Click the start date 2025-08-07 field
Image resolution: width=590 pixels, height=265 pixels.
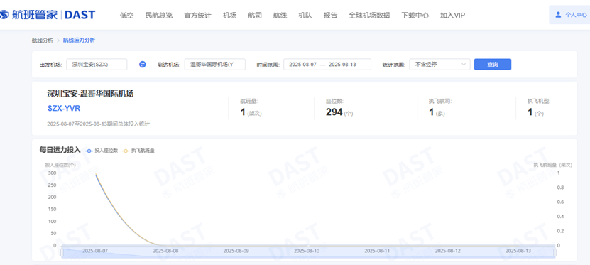point(303,65)
